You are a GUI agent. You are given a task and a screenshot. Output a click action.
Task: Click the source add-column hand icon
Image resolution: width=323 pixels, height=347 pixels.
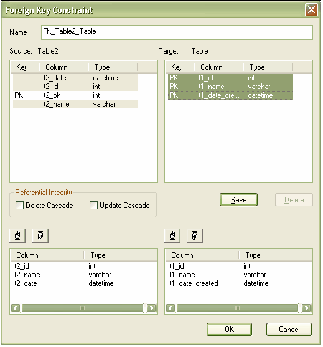tap(17, 235)
